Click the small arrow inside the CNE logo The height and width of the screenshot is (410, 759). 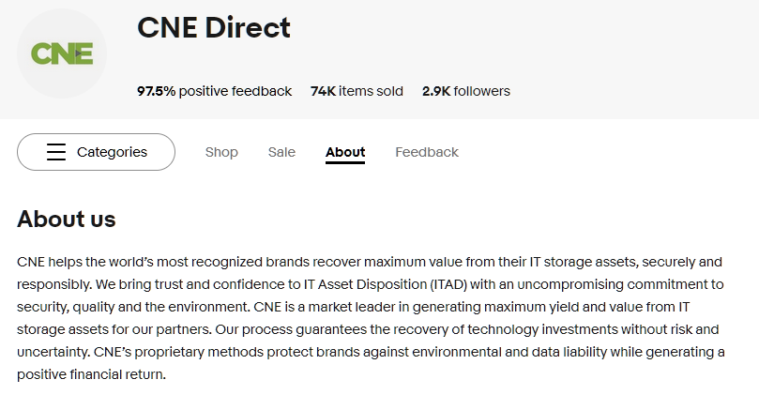pos(78,53)
